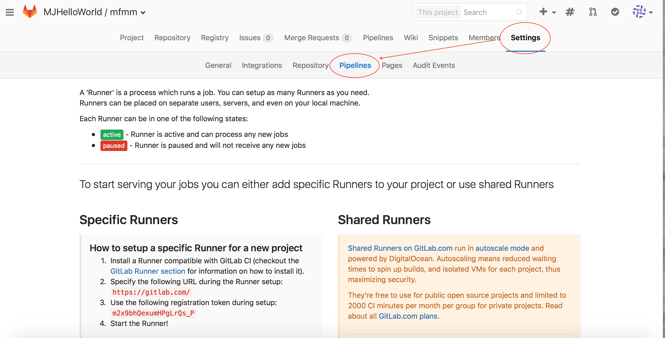
Task: Click the GitLab fox logo
Action: pos(30,11)
